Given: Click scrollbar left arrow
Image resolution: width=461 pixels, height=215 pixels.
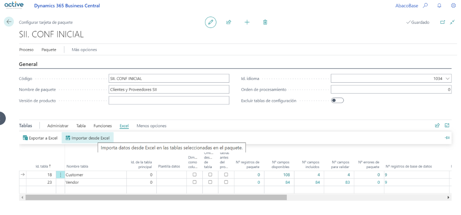Looking at the screenshot, I should [x=23, y=197].
